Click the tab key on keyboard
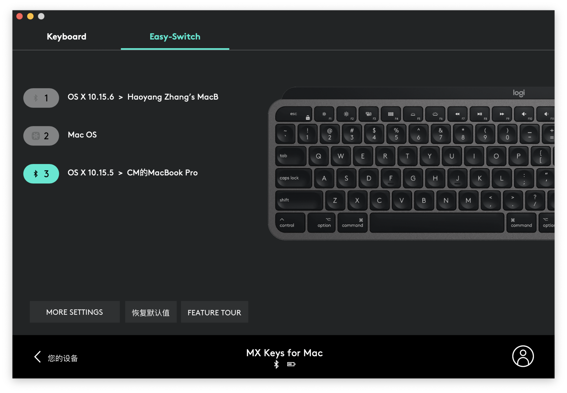 (x=291, y=156)
